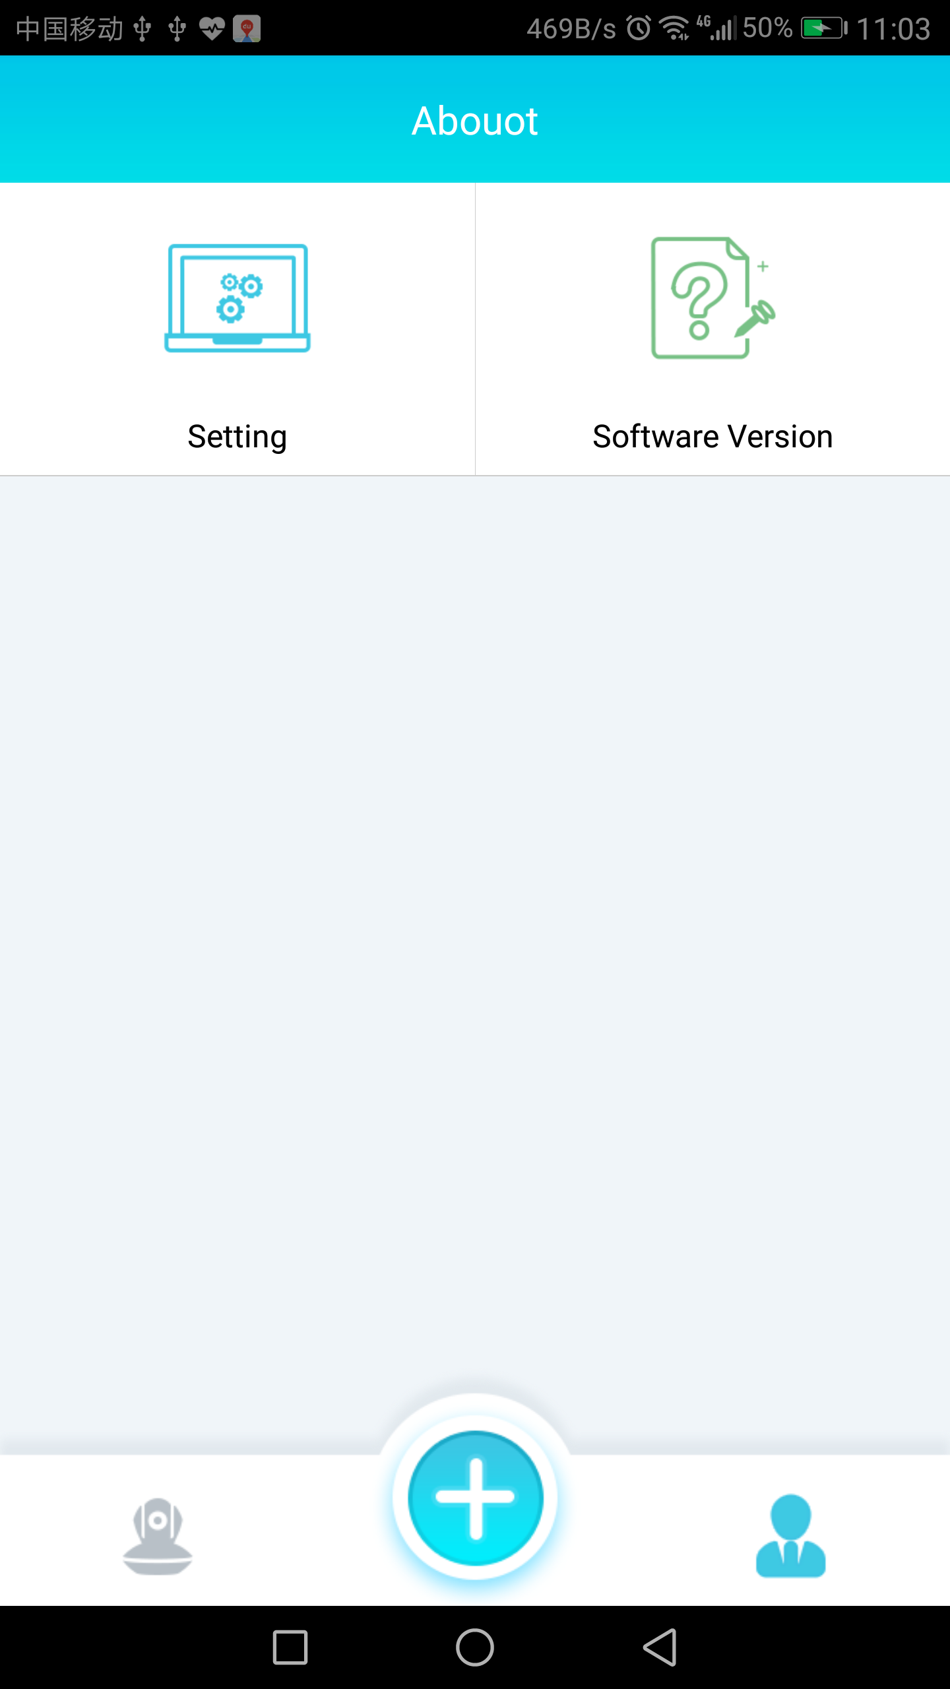Tap the heart health notification icon

(212, 29)
